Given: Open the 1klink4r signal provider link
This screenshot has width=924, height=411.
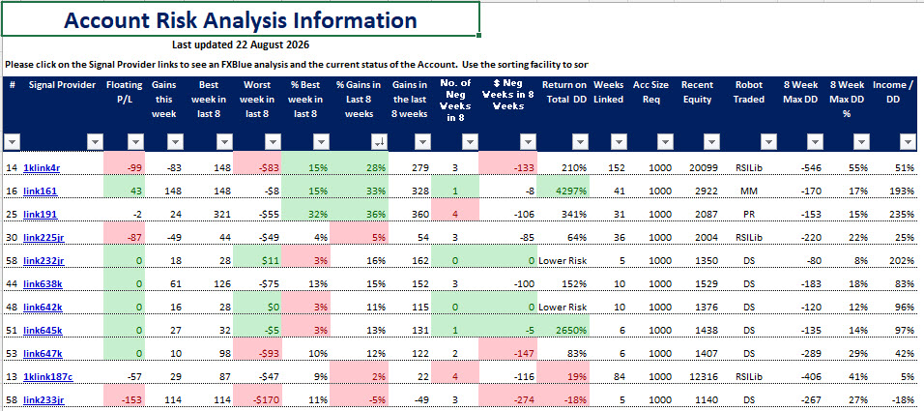Looking at the screenshot, I should (x=42, y=168).
